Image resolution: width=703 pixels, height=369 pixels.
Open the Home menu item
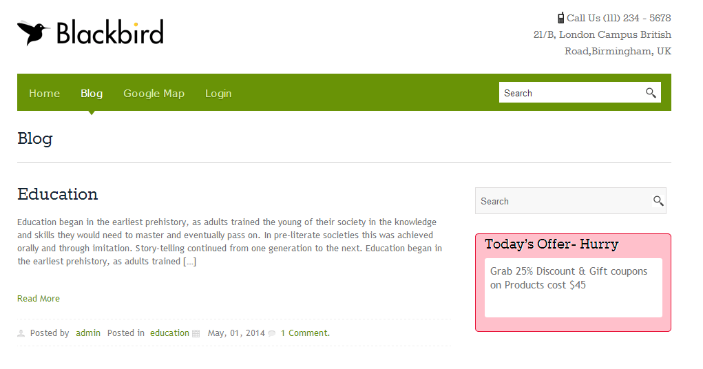(x=44, y=93)
